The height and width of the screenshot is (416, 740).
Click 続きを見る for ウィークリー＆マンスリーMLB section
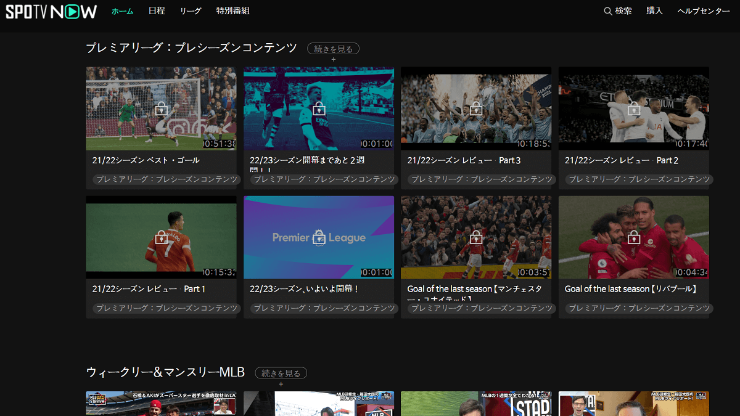pos(281,373)
